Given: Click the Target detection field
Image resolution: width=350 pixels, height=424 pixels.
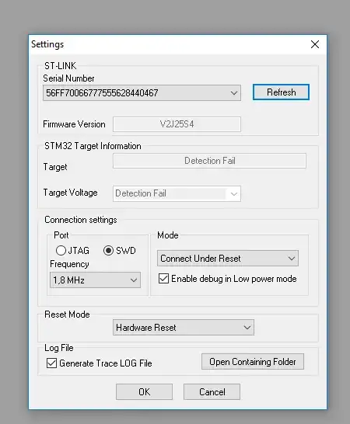Looking at the screenshot, I should [x=209, y=161].
